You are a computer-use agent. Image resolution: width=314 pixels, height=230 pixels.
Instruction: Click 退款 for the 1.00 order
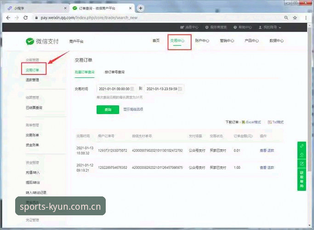point(271,167)
